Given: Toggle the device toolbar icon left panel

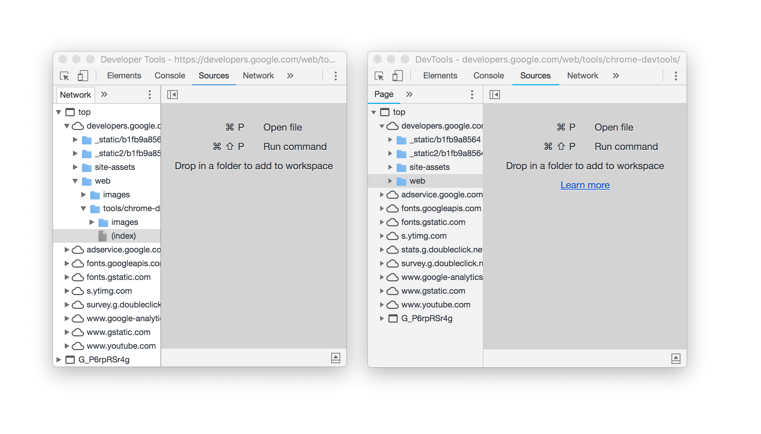Looking at the screenshot, I should tap(83, 76).
